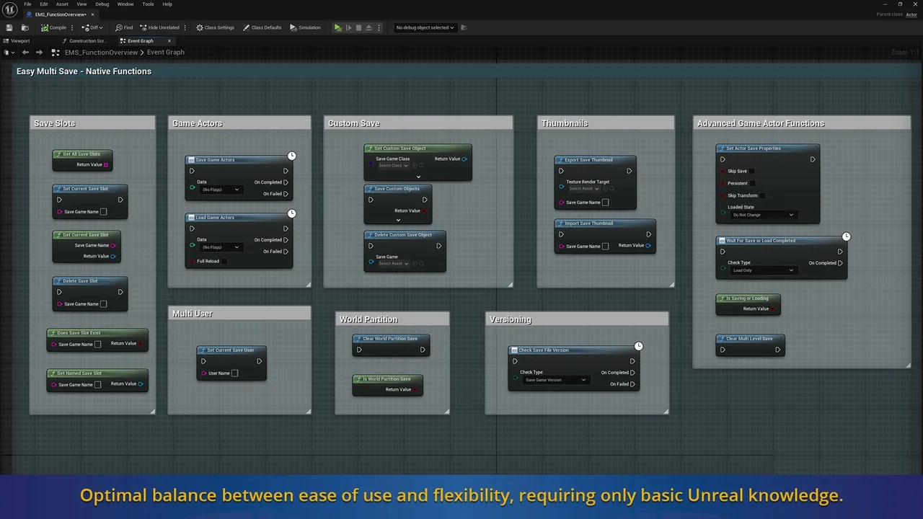Open the Debug menu
This screenshot has height=519, width=923.
pyautogui.click(x=102, y=4)
